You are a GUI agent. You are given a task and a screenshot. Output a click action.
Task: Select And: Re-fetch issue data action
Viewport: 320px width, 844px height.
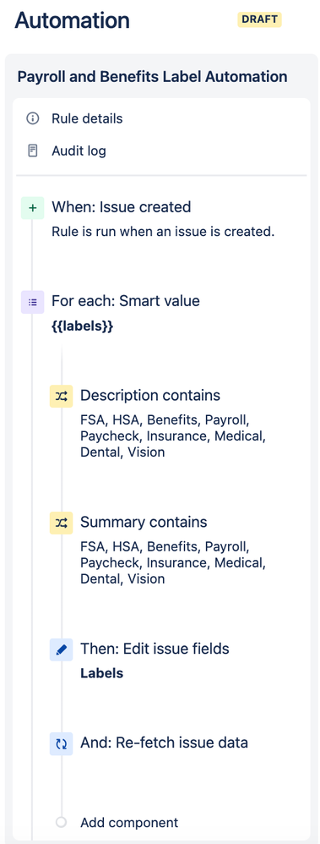tap(164, 743)
